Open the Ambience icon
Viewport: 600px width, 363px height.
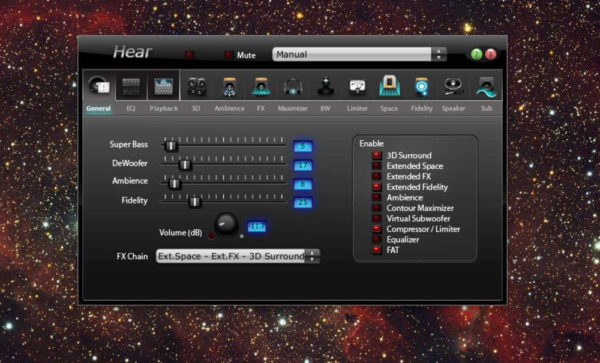[x=229, y=87]
